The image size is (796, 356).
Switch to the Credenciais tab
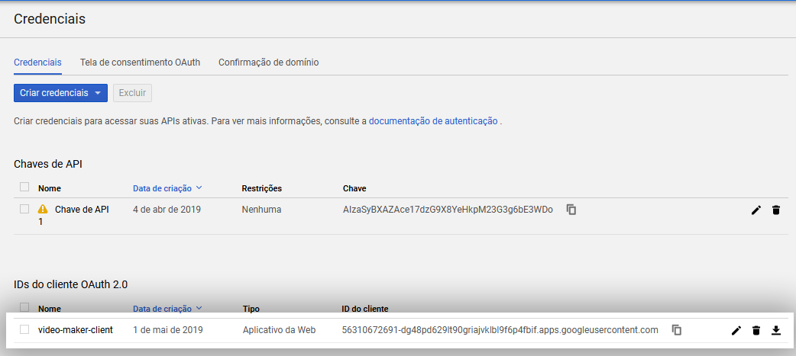click(x=37, y=63)
